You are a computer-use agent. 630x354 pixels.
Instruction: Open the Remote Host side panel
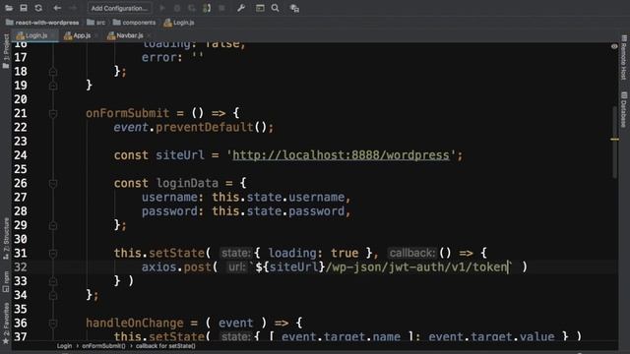(x=623, y=57)
